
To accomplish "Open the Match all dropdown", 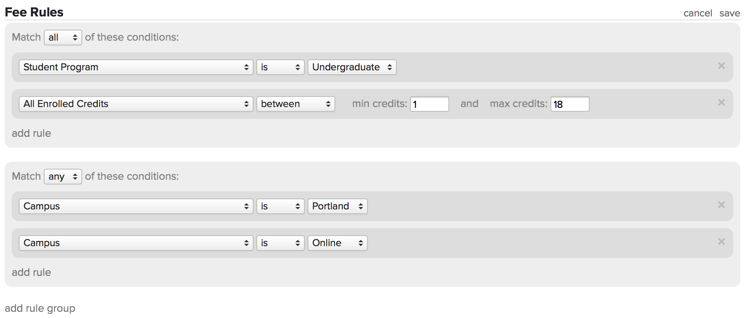I will (x=63, y=38).
